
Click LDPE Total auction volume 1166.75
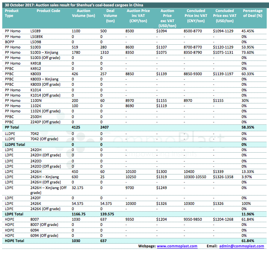[x=79, y=214]
